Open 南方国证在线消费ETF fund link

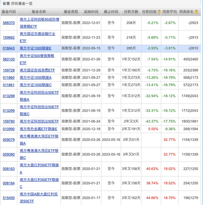point(37,70)
